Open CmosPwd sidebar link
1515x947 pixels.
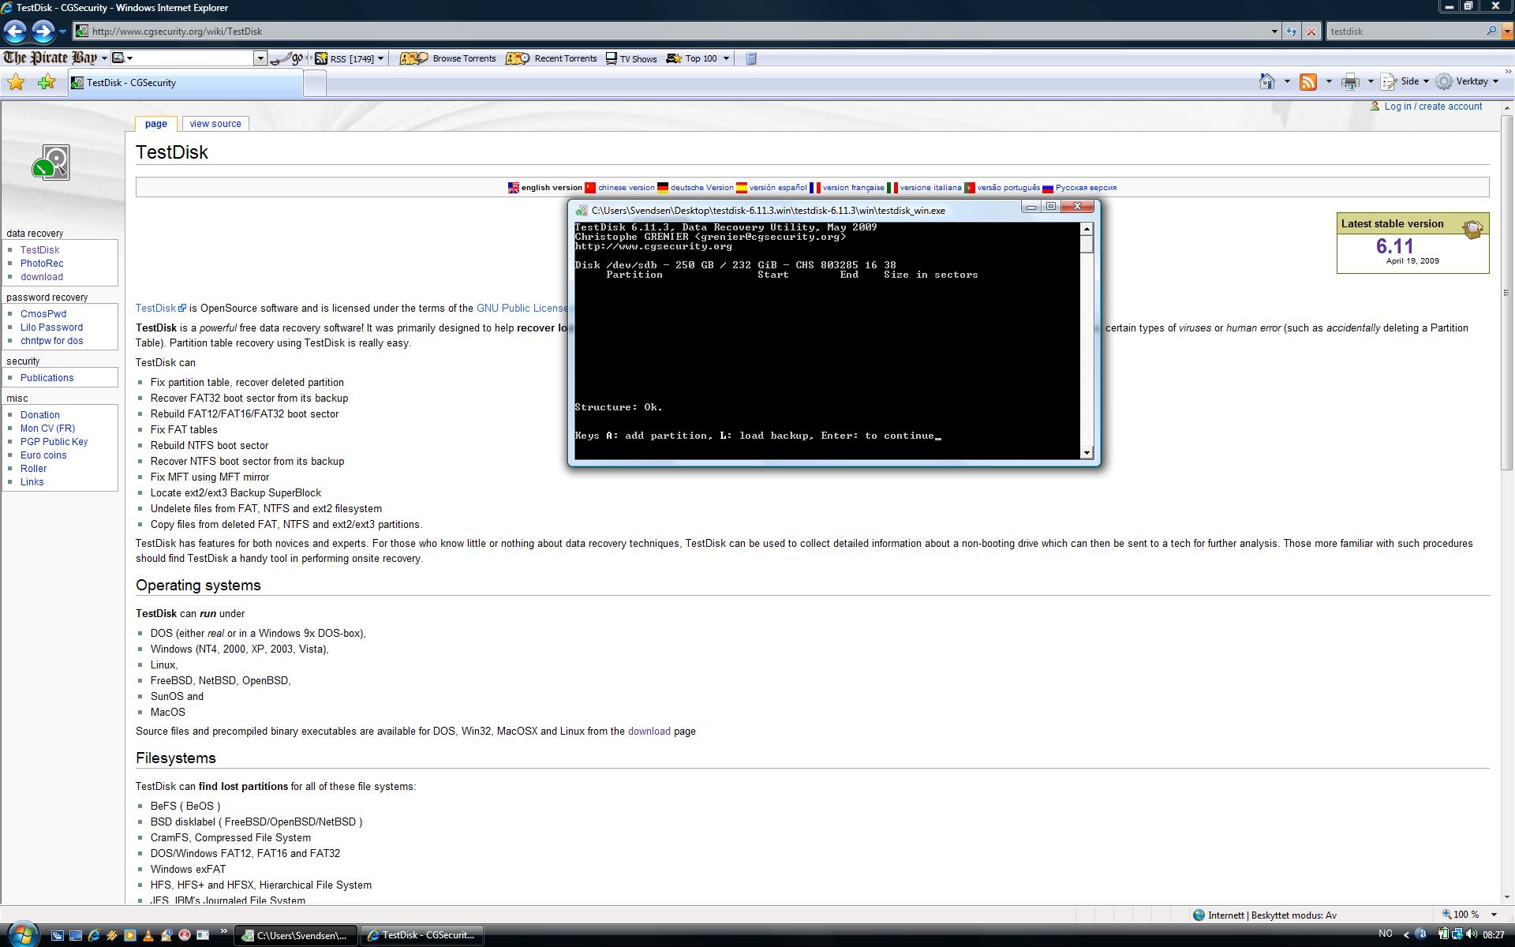coord(43,314)
